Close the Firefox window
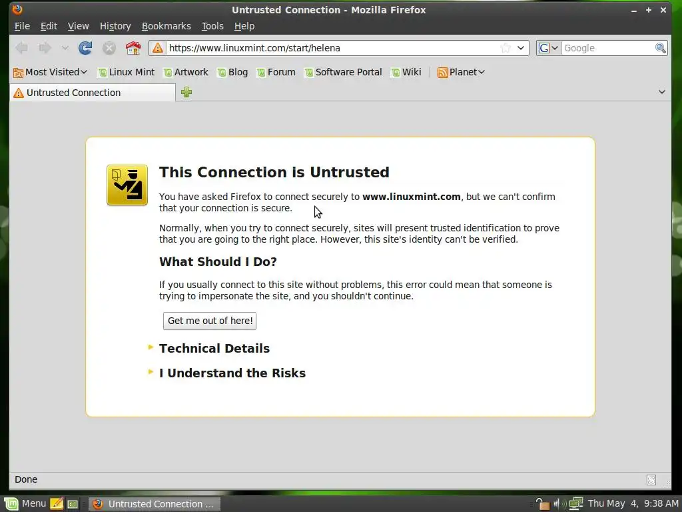Image resolution: width=682 pixels, height=512 pixels. coord(663,9)
